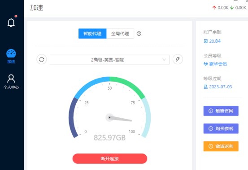
Task: Click the 加速 page title
Action: click(x=36, y=8)
